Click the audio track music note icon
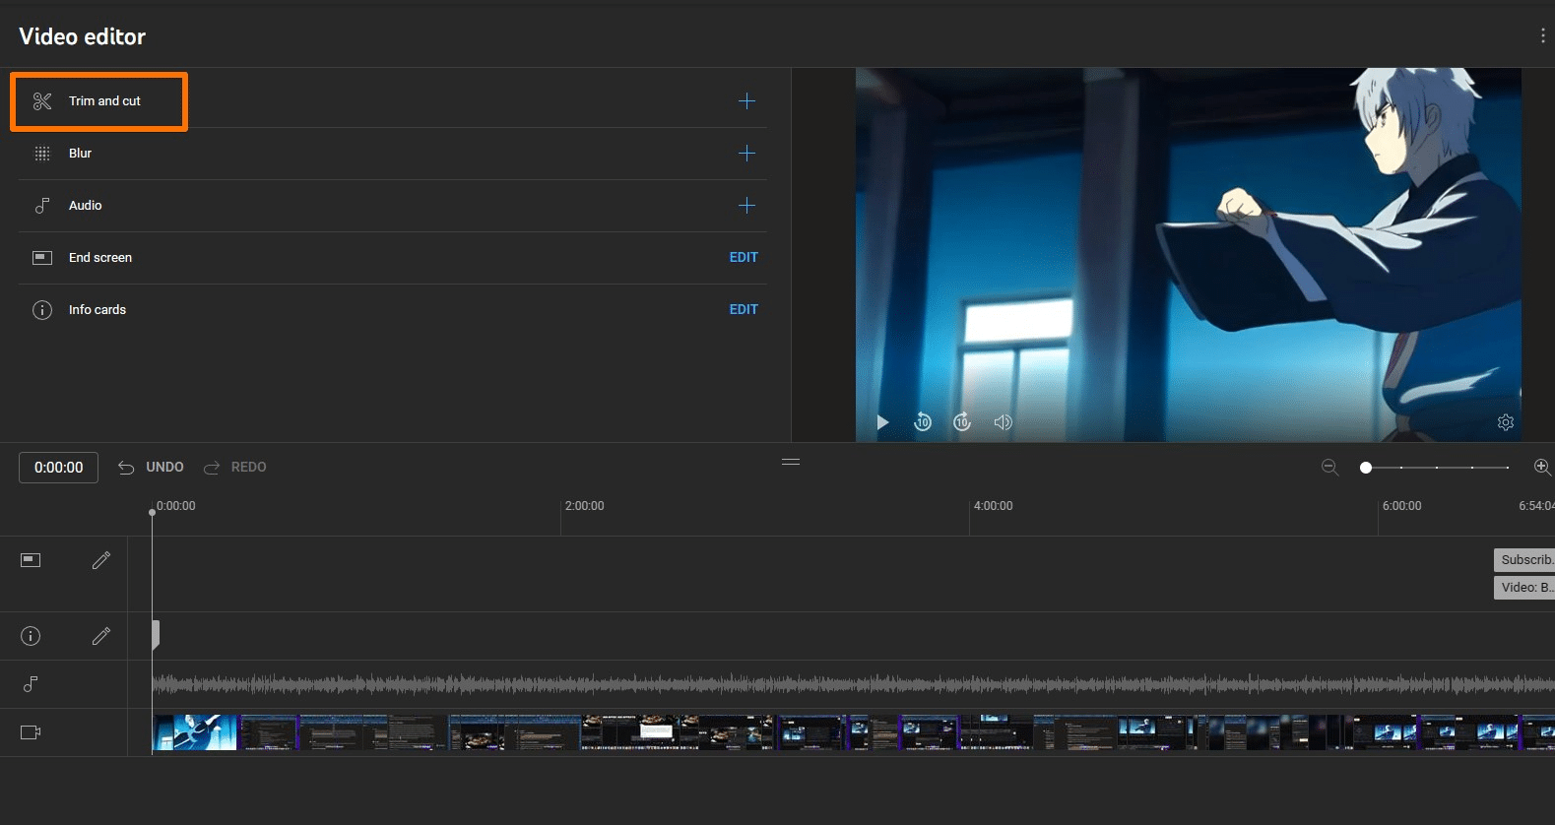 click(31, 684)
